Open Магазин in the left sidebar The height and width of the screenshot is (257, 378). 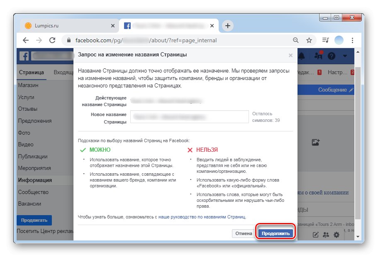pos(28,85)
